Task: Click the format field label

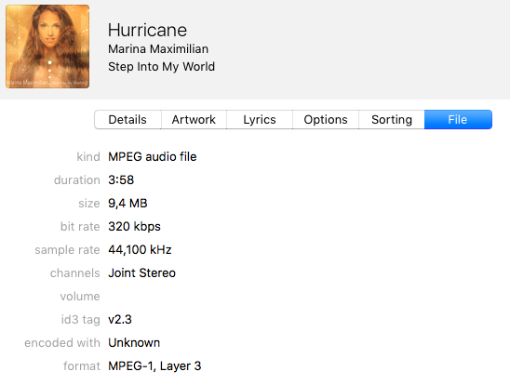Action: coord(82,366)
